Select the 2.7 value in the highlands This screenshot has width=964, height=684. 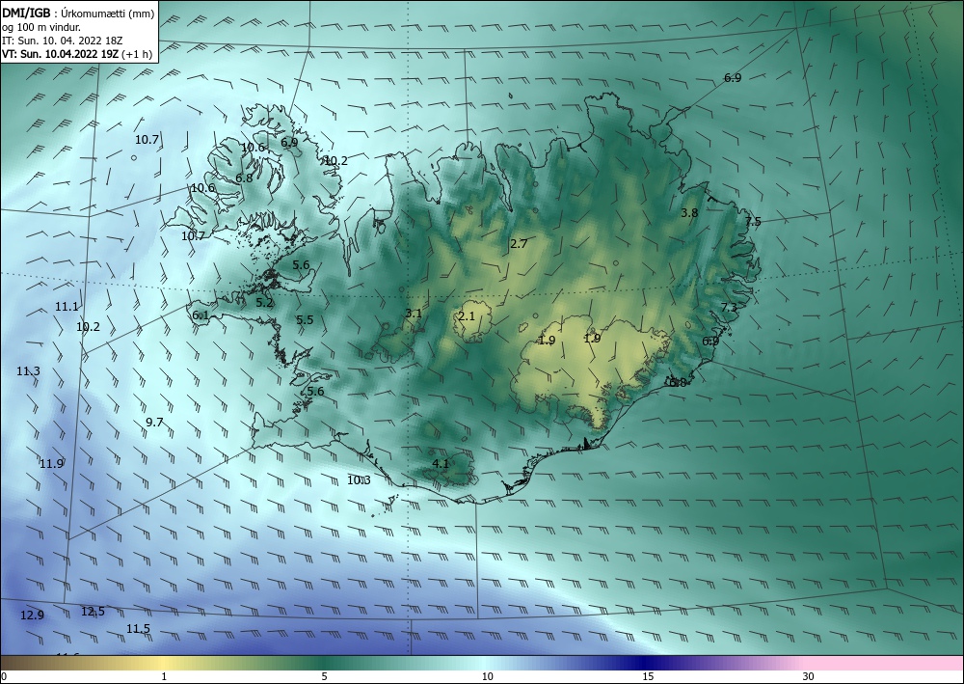519,243
